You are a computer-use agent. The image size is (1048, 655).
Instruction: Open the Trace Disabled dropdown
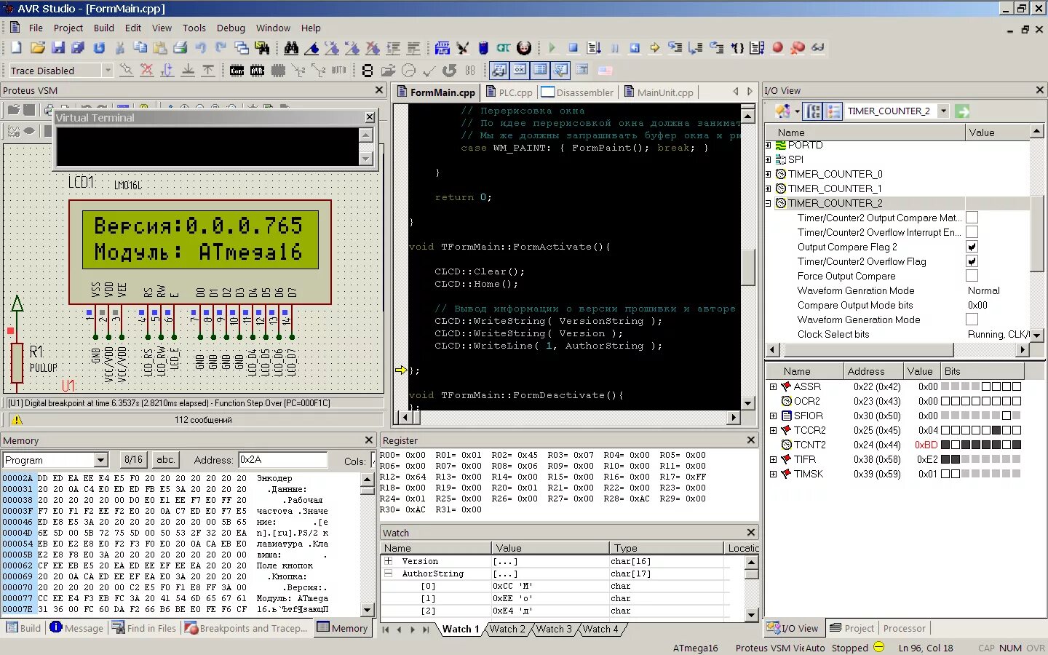pos(108,71)
